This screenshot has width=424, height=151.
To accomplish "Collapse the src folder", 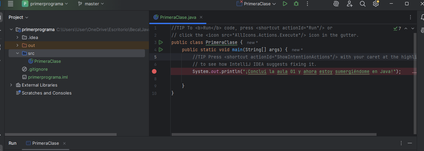I will pos(18,53).
